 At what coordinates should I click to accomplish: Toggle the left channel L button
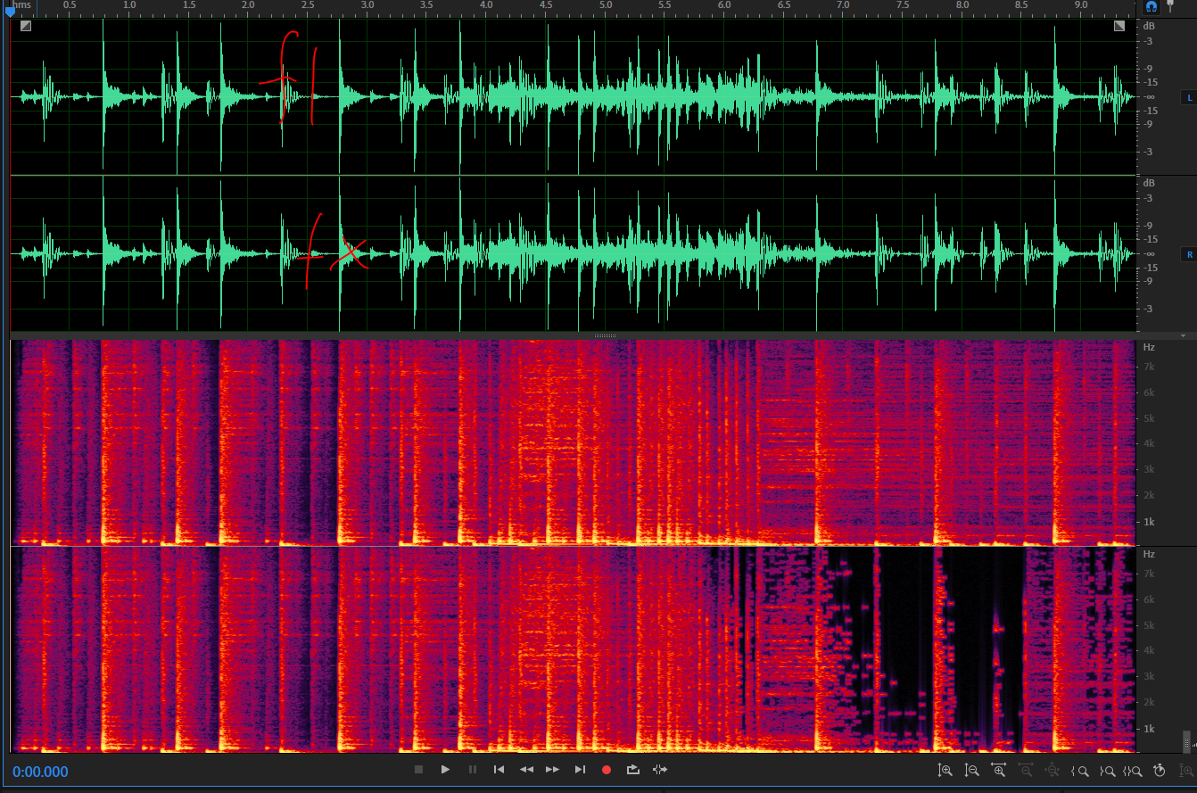pyautogui.click(x=1188, y=97)
